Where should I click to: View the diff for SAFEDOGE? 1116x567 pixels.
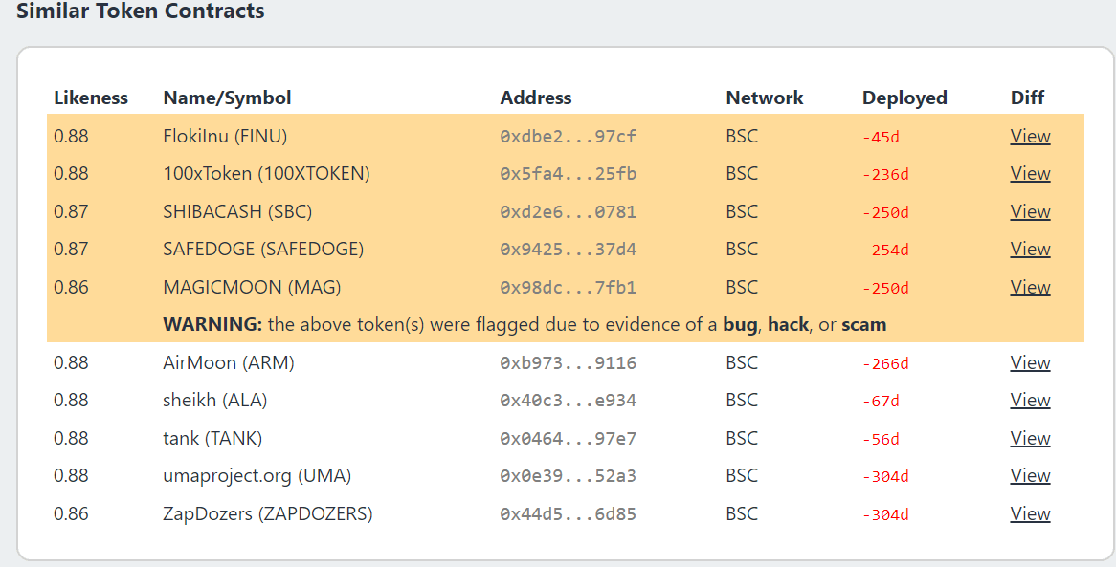tap(1030, 249)
